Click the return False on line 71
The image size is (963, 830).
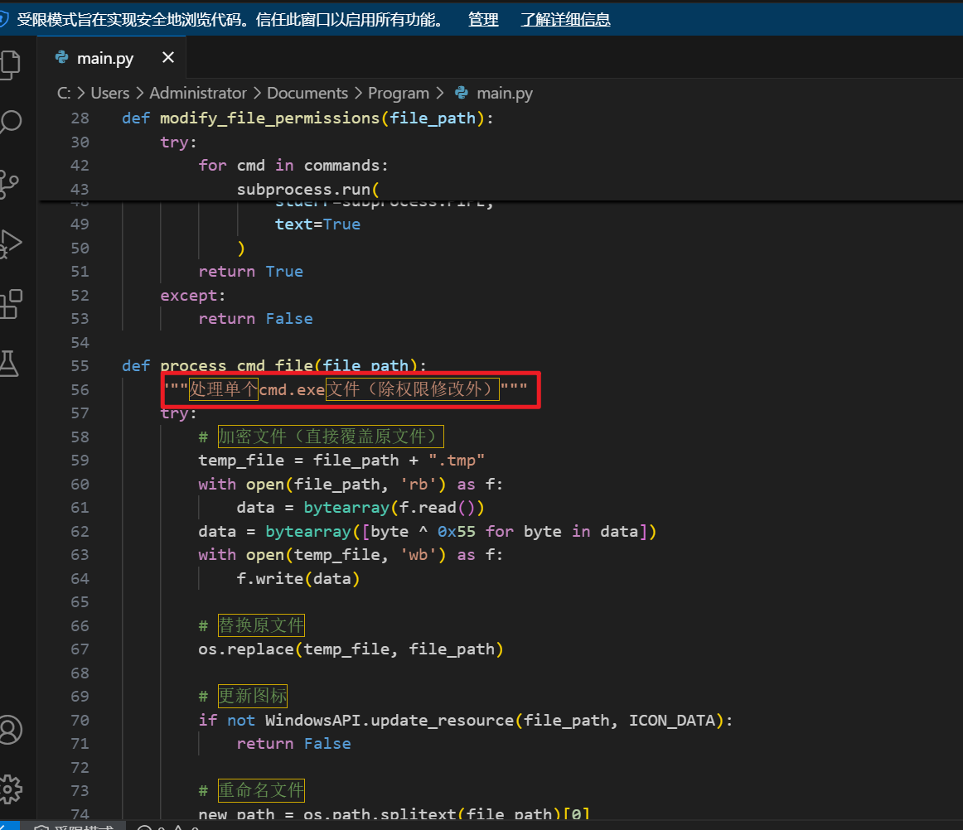(293, 744)
